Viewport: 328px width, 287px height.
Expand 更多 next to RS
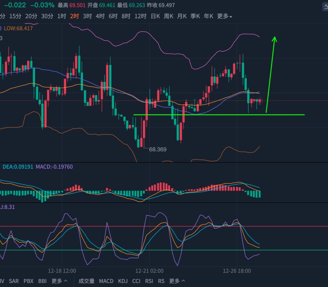177,281
